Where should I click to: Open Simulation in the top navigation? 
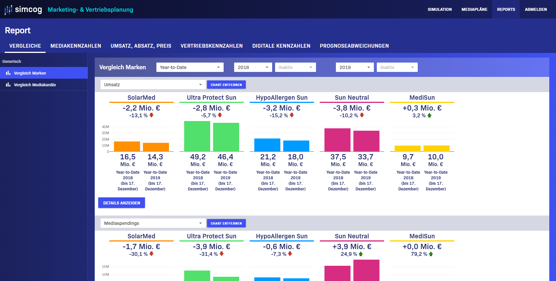click(440, 9)
